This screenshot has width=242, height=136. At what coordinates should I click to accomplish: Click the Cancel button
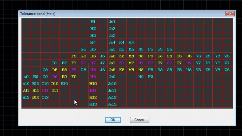139,120
